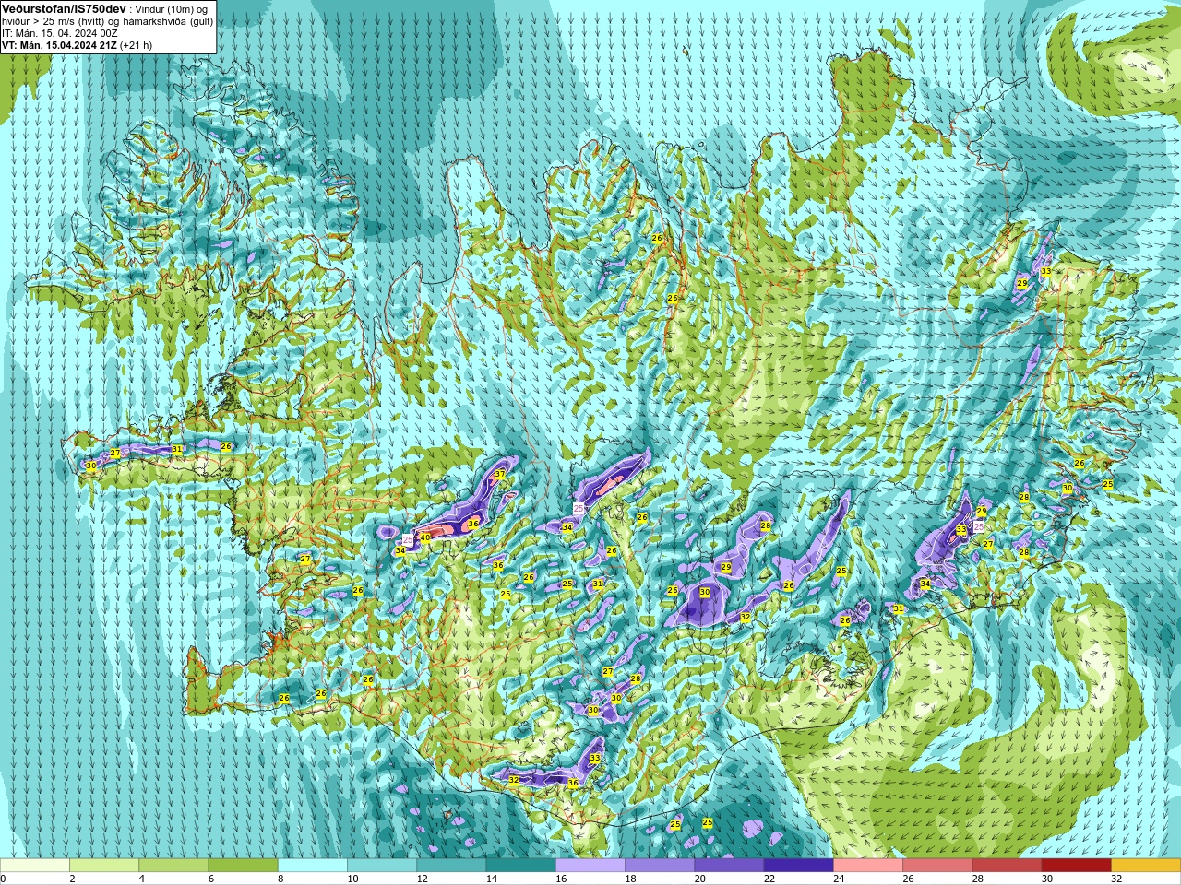Click the yellow gust label 40
This screenshot has width=1181, height=885.
pyautogui.click(x=425, y=537)
